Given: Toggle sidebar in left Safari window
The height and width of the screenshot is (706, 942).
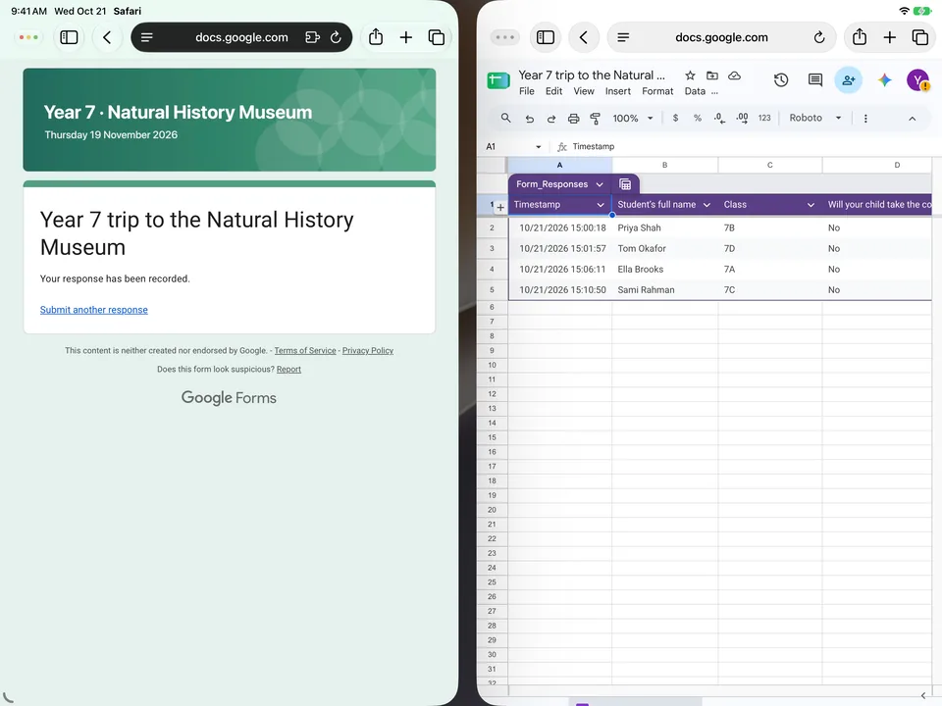Looking at the screenshot, I should click(x=69, y=37).
